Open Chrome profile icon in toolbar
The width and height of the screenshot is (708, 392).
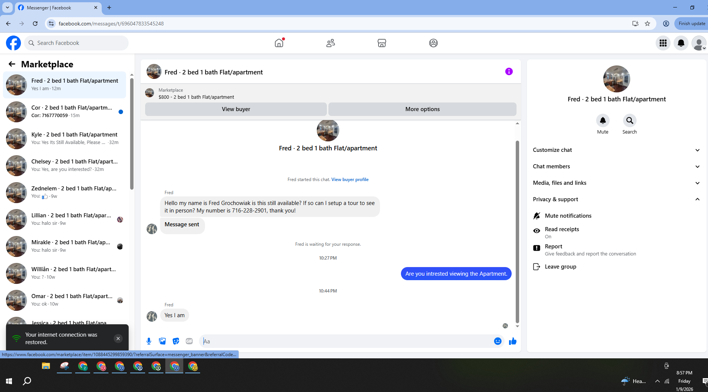pos(666,24)
